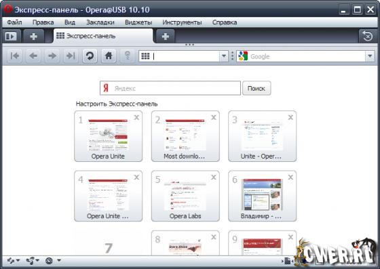The height and width of the screenshot is (269, 380).
Task: Open a new tab with plus button
Action: point(166,37)
